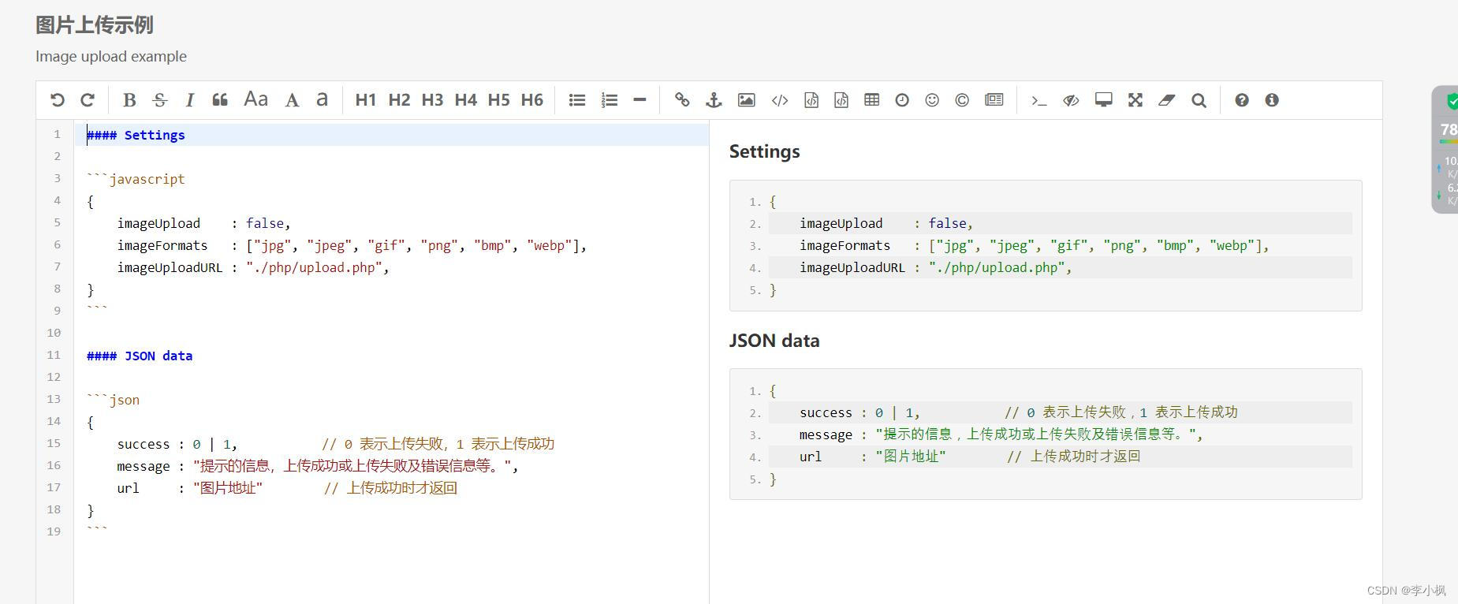Clear editor content with eraser icon

pos(1166,100)
